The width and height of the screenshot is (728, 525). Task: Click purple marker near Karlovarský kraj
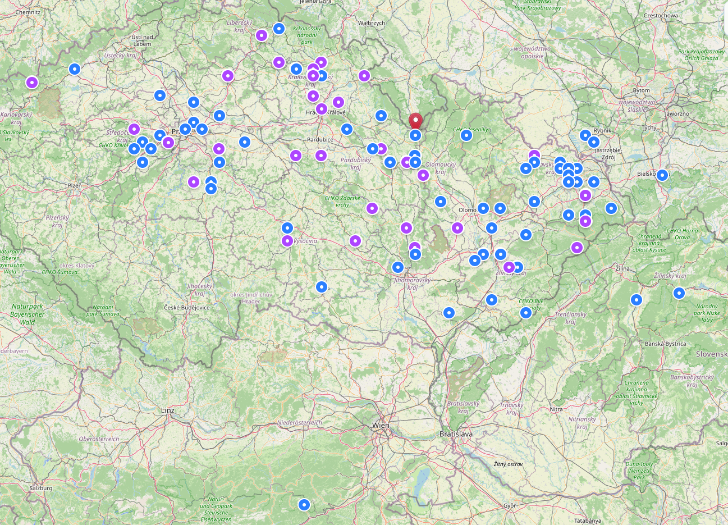pos(32,83)
